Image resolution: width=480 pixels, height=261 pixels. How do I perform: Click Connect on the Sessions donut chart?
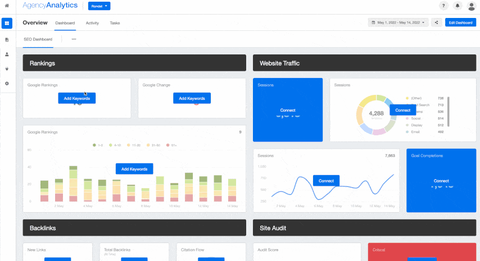403,111
